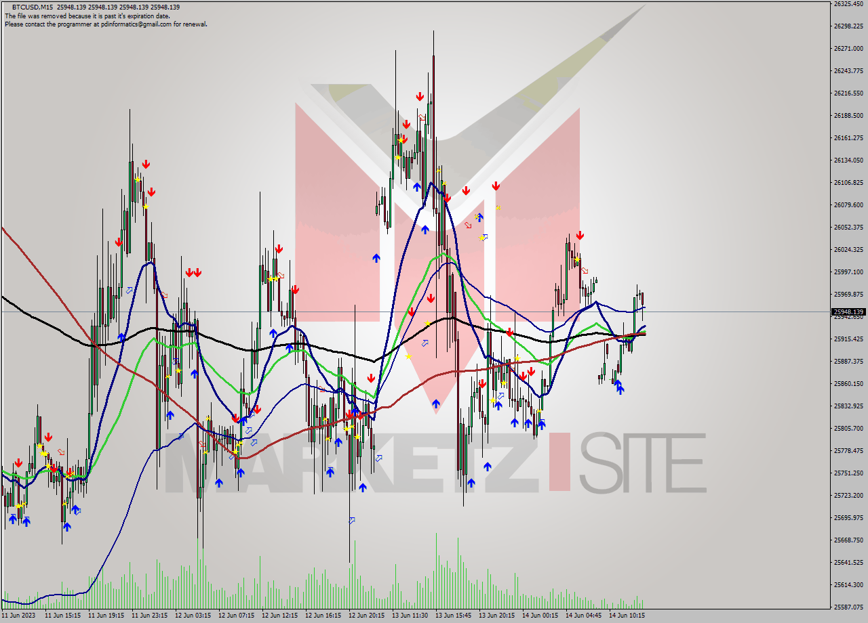Click the 26188.500 price axis label
This screenshot has width=868, height=623.
click(849, 116)
